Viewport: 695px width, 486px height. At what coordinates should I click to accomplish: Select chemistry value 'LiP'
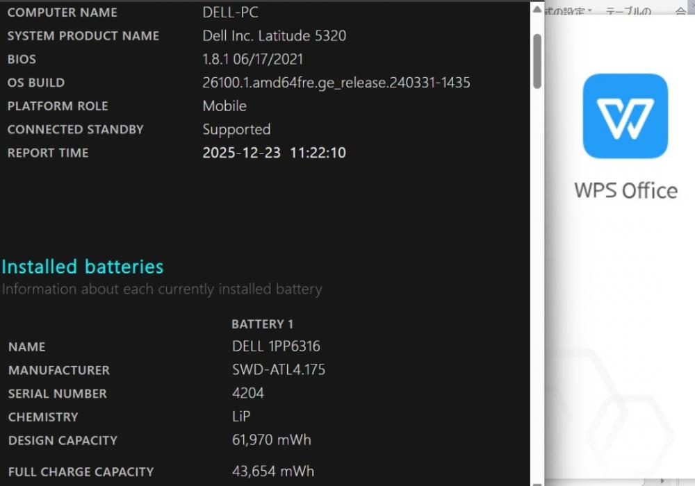[x=241, y=417]
